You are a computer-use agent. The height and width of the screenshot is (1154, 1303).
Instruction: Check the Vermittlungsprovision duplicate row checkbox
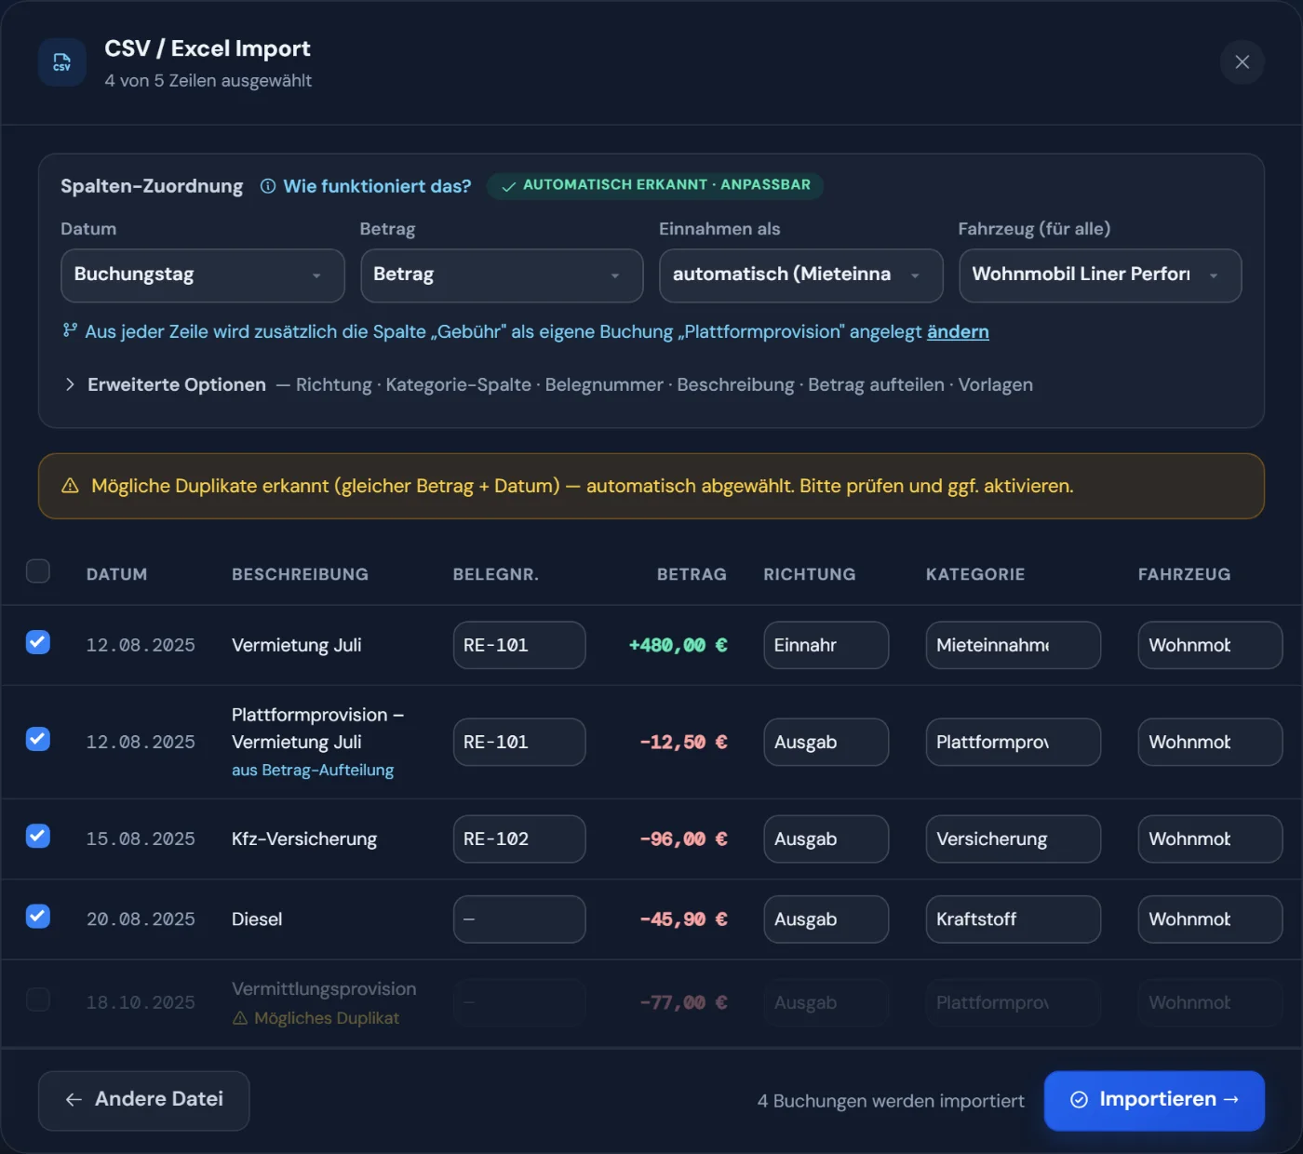pyautogui.click(x=38, y=1000)
